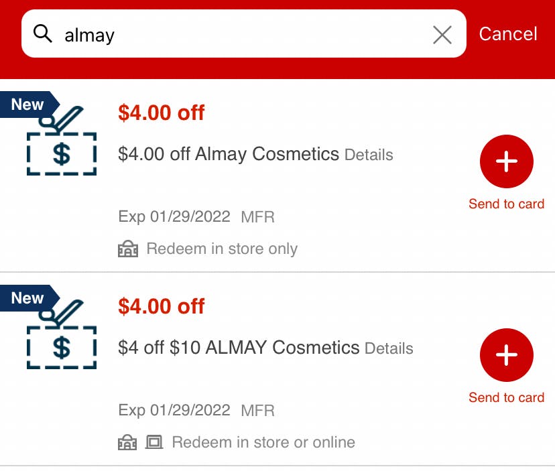Tap store building icon on second coupon
Image resolution: width=555 pixels, height=471 pixels.
pyautogui.click(x=127, y=443)
